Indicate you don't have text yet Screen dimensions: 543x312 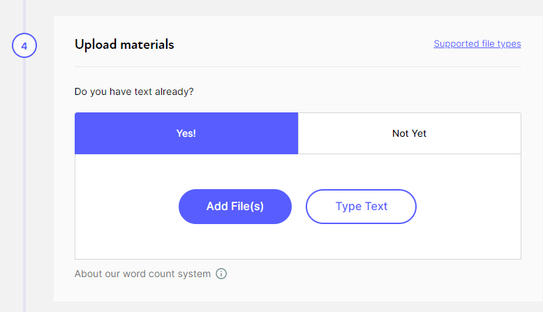tap(409, 133)
